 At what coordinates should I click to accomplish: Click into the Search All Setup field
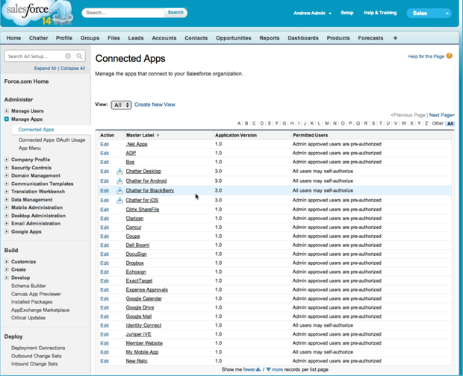click(x=35, y=56)
